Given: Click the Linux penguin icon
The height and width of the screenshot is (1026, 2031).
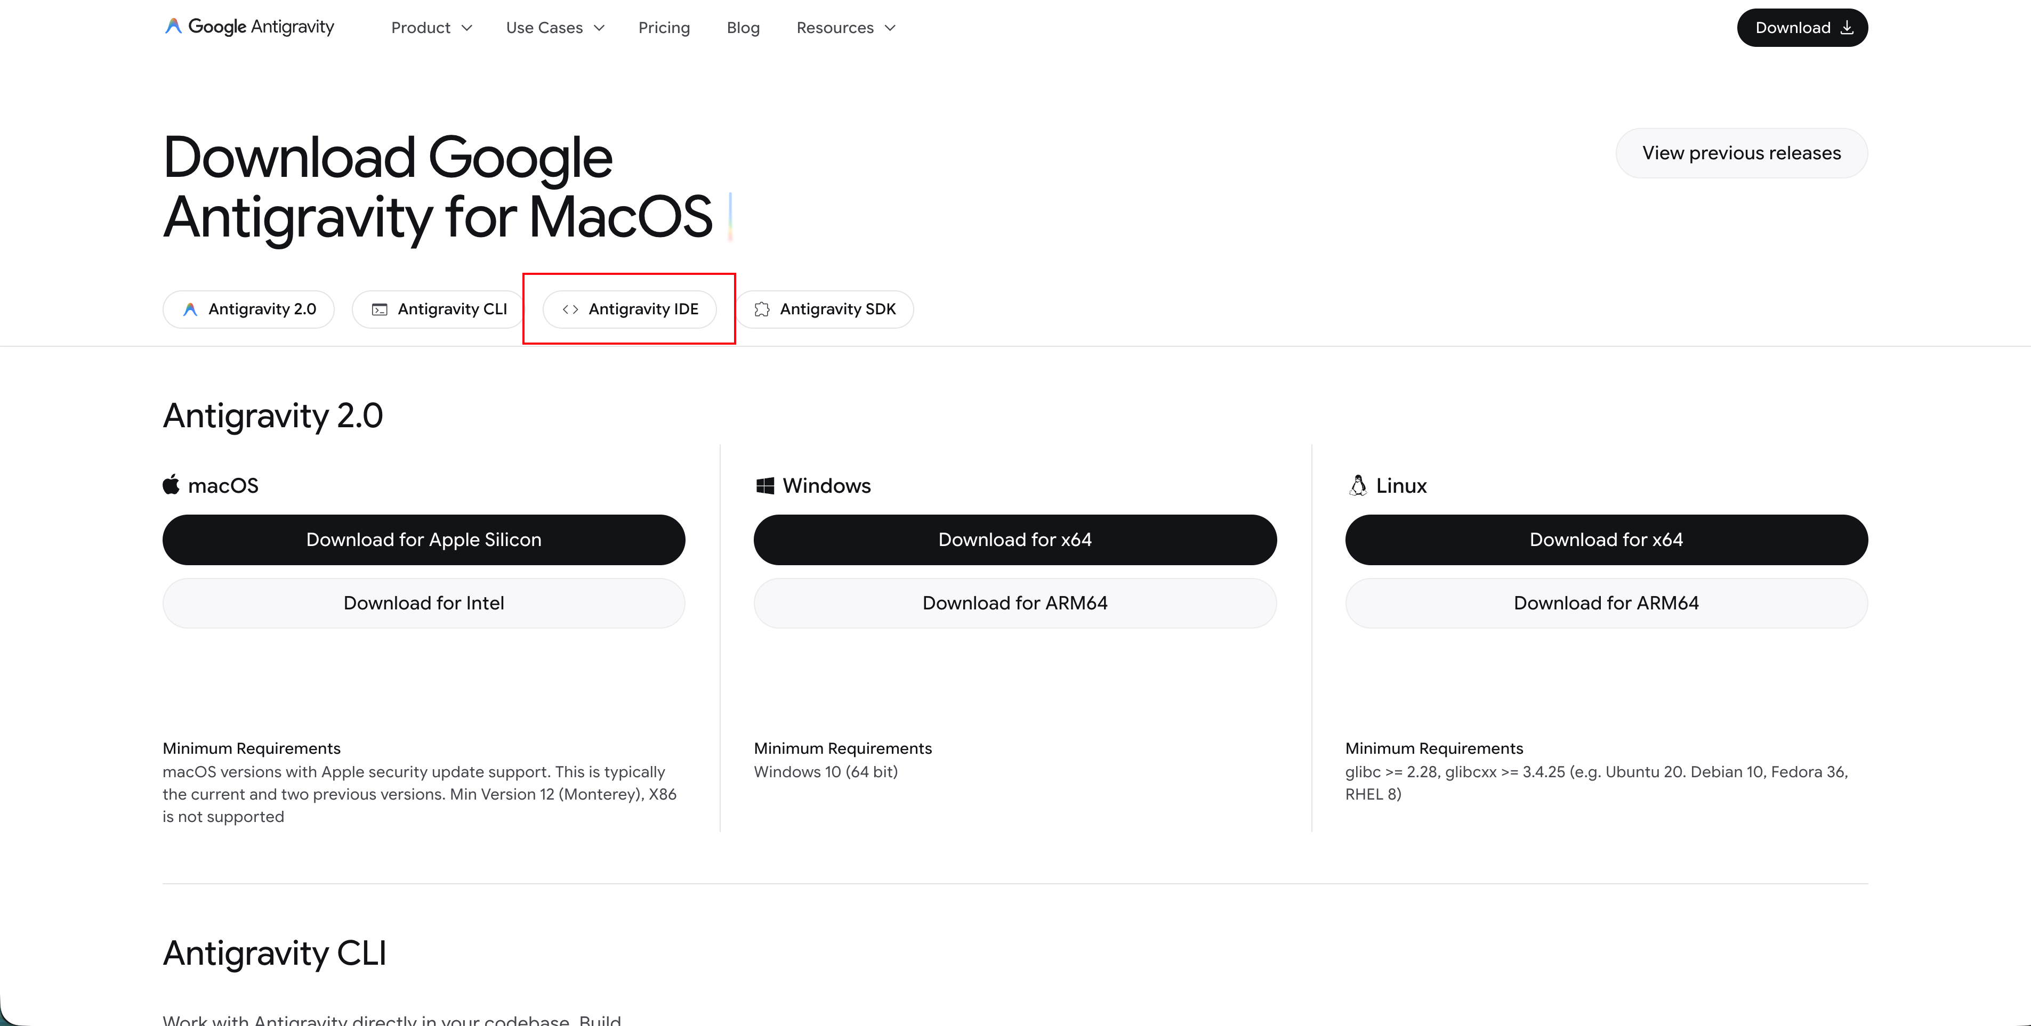Looking at the screenshot, I should 1358,485.
